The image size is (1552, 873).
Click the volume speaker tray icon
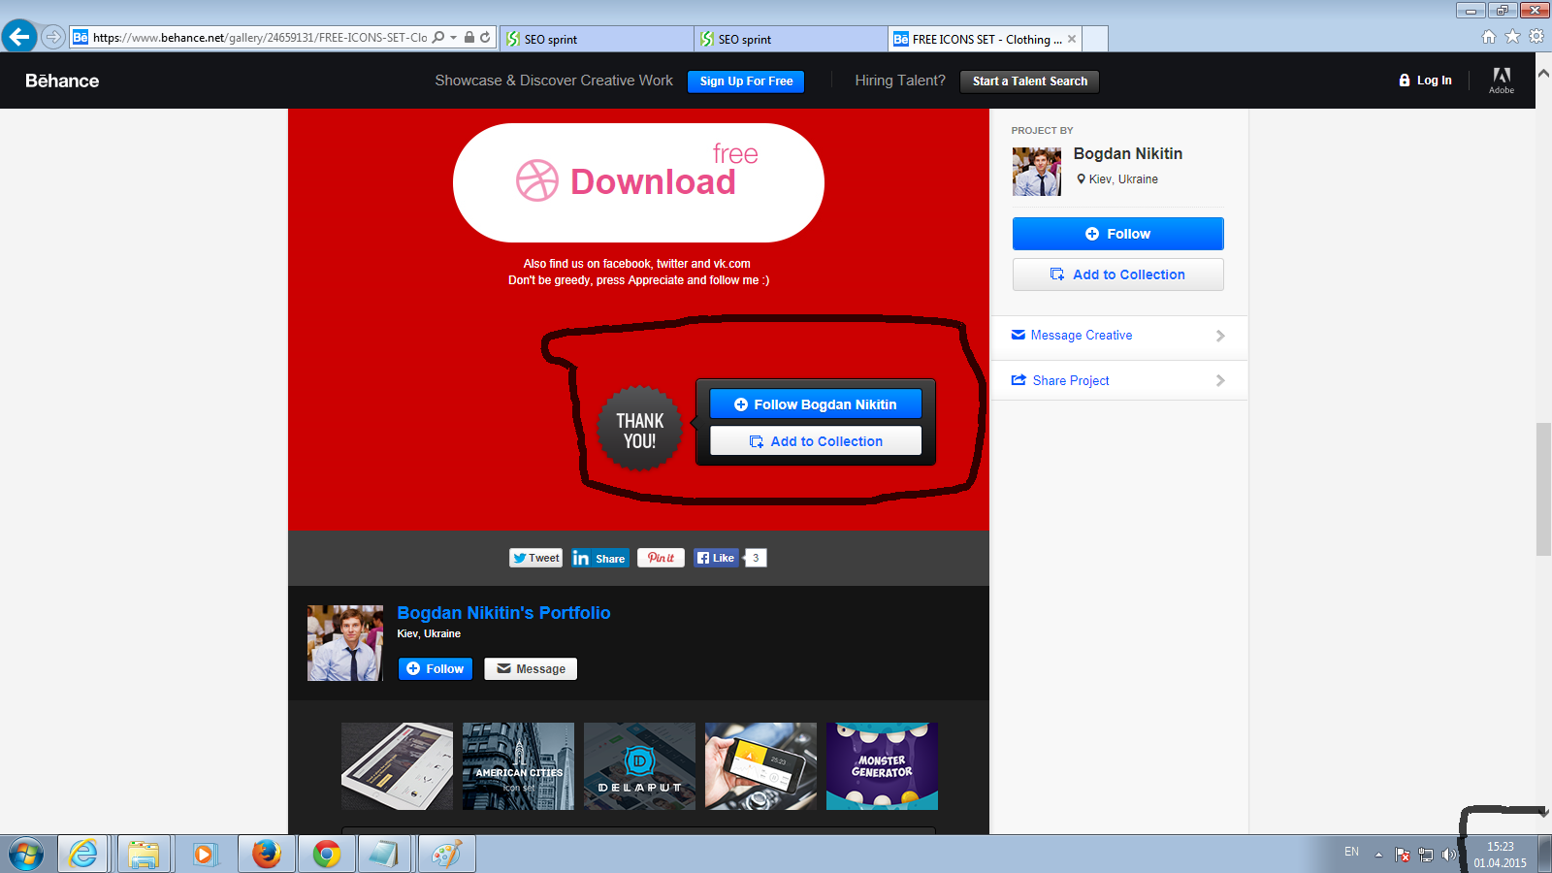[x=1449, y=855]
